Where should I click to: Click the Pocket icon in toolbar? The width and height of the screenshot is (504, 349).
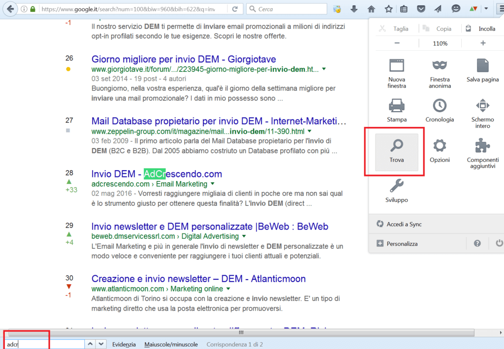point(421,9)
